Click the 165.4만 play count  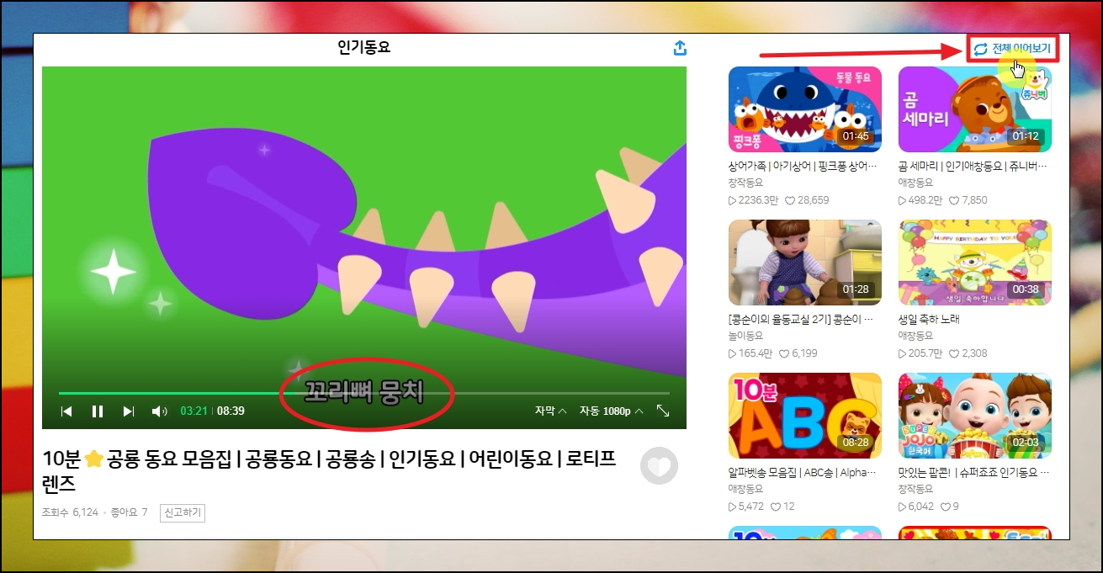tap(750, 353)
